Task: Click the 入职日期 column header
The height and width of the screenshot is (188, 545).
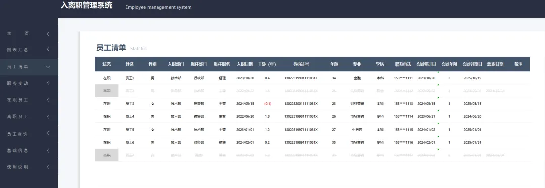Action: click(245, 64)
